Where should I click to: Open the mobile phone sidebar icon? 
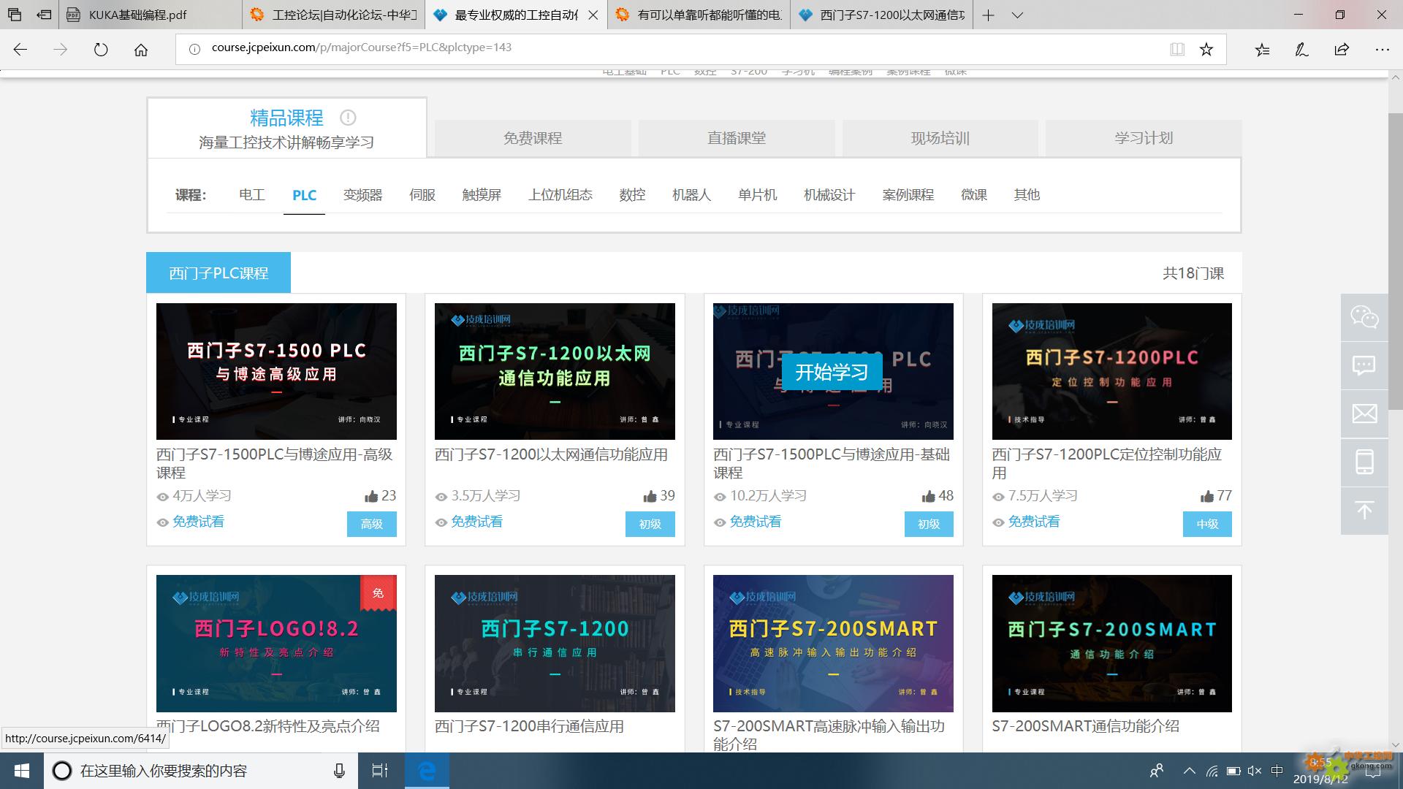(x=1364, y=462)
